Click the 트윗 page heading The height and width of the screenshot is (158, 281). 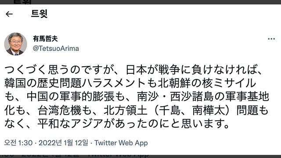39,14
